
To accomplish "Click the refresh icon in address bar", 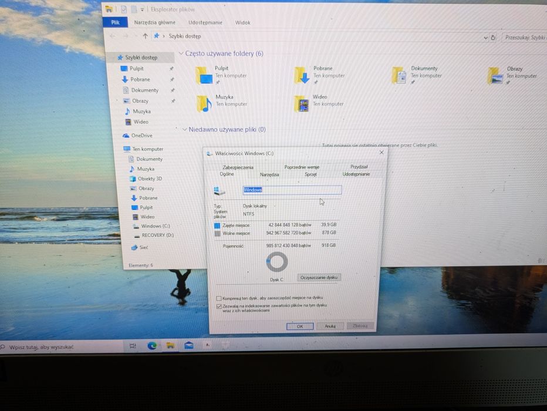I will (x=493, y=38).
